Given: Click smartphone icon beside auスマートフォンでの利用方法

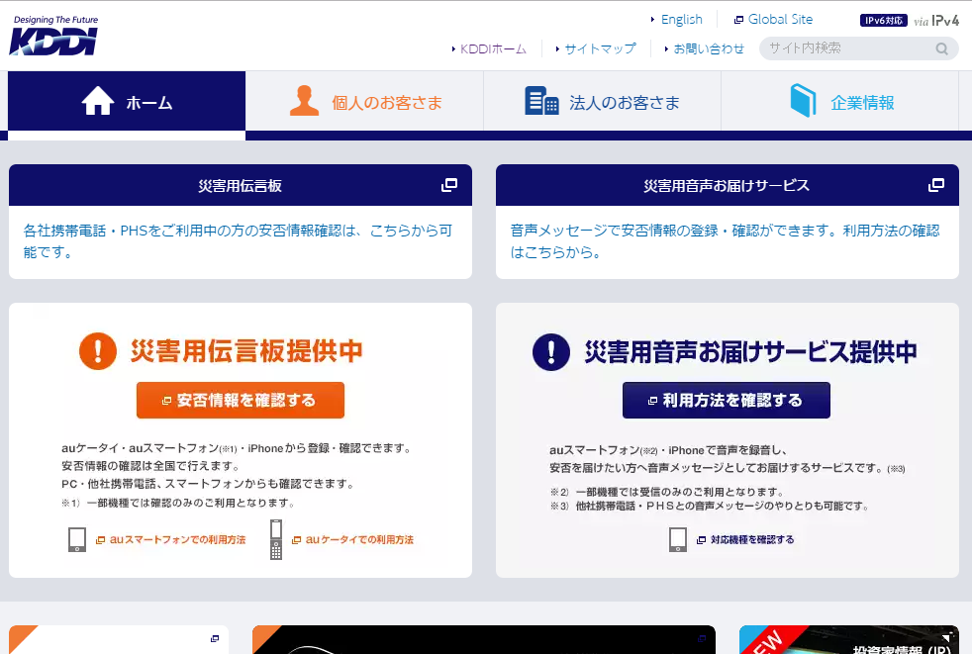Looking at the screenshot, I should point(77,539).
